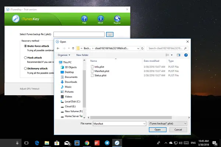
Task: Select the Manifest.plist file
Action: 102,71
